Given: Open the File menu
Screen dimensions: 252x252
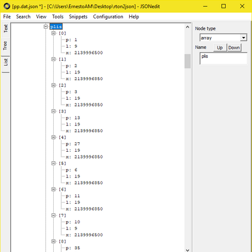Looking at the screenshot, I should tap(7, 17).
